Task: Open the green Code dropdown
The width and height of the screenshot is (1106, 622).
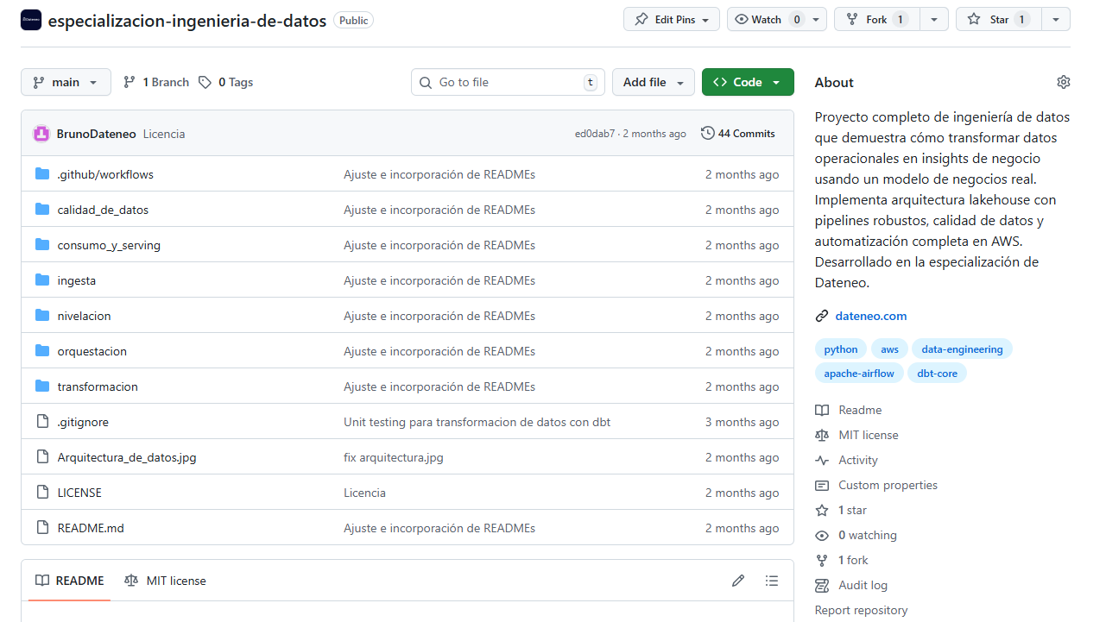Action: pyautogui.click(x=748, y=82)
